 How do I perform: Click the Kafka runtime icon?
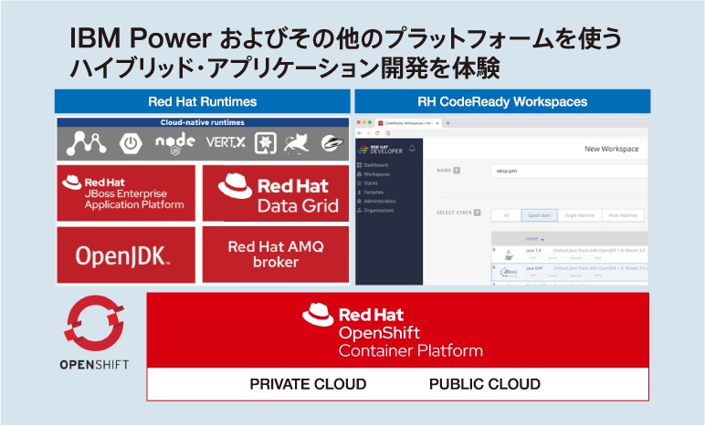[87, 143]
